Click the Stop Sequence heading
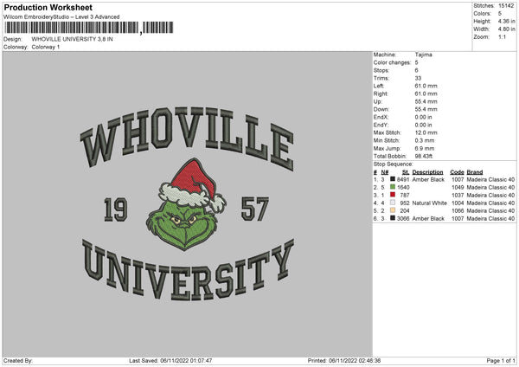 click(394, 164)
